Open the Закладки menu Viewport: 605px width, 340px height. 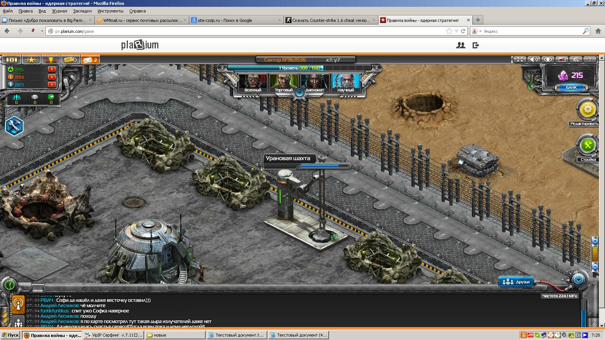tap(82, 11)
